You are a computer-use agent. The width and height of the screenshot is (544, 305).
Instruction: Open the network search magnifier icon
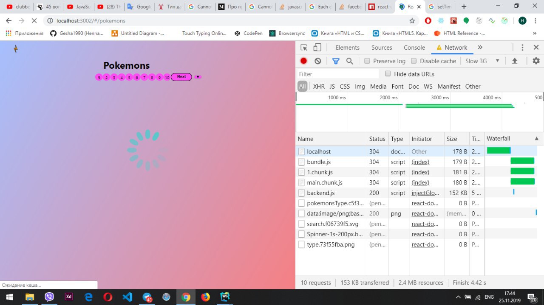coord(349,61)
